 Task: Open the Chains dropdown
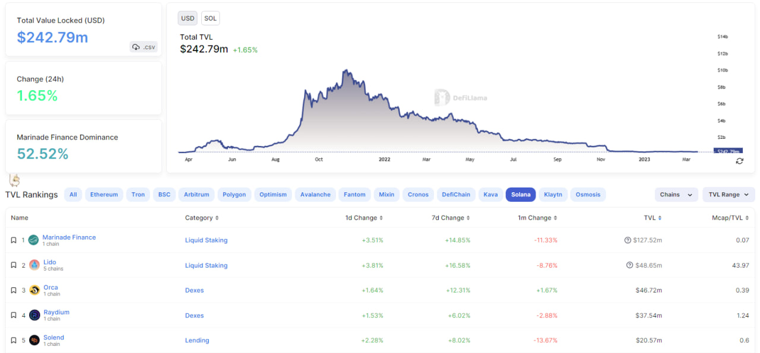(676, 195)
